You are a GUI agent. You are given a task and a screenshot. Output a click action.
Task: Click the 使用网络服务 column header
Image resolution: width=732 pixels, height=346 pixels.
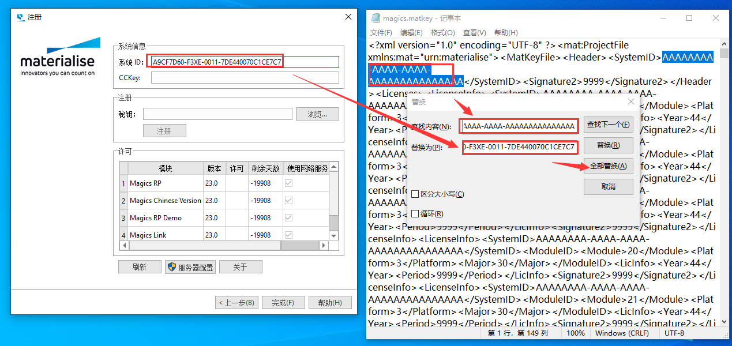click(x=307, y=168)
